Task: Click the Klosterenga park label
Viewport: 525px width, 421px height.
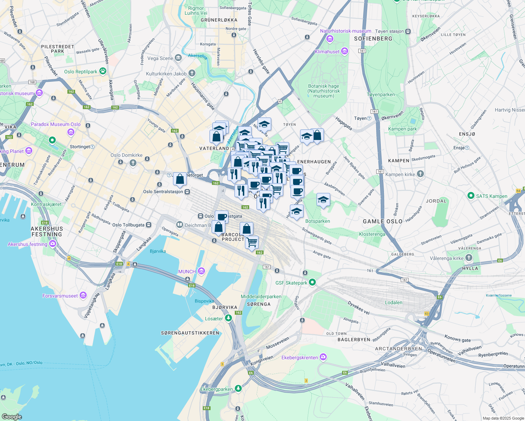Action: [372, 234]
